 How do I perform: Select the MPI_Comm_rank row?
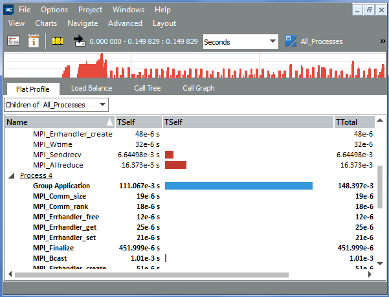point(190,206)
